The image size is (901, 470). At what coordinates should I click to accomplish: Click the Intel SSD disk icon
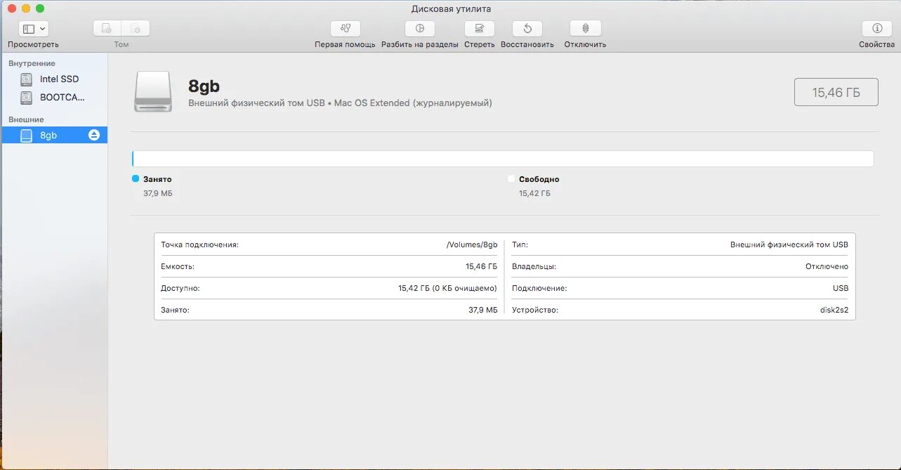(x=27, y=79)
